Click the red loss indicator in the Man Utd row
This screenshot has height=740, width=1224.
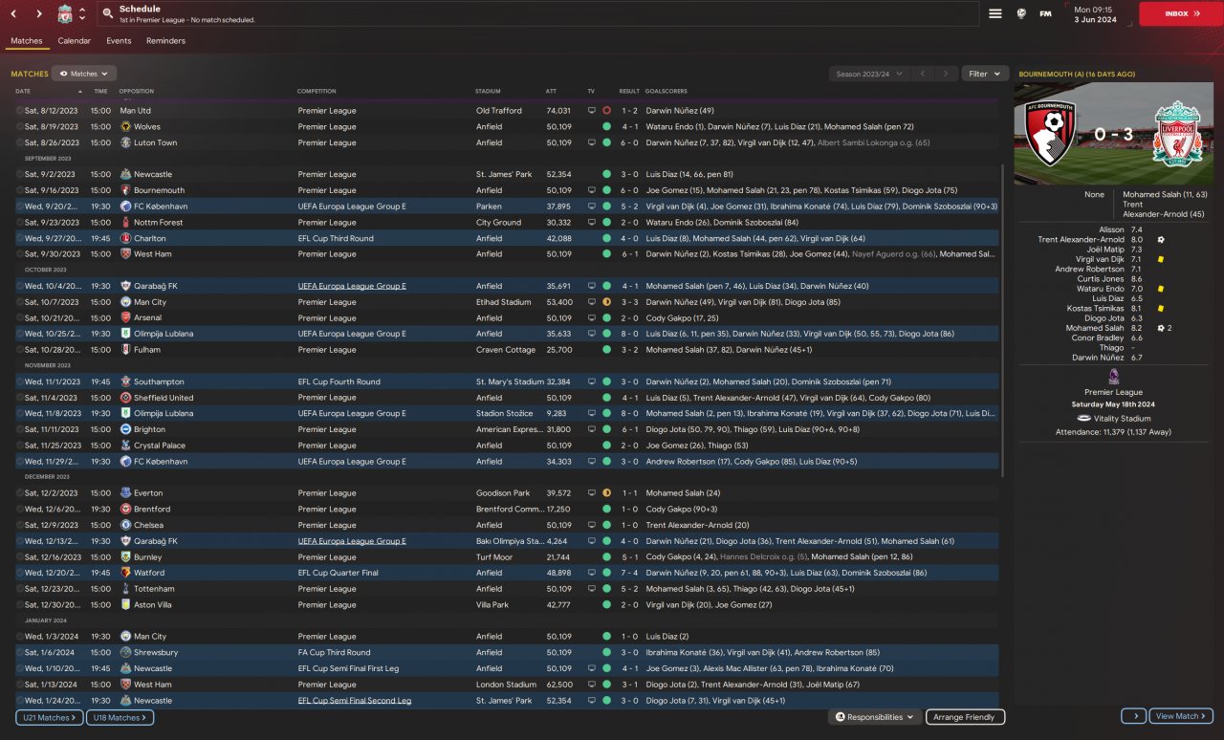[x=606, y=111]
